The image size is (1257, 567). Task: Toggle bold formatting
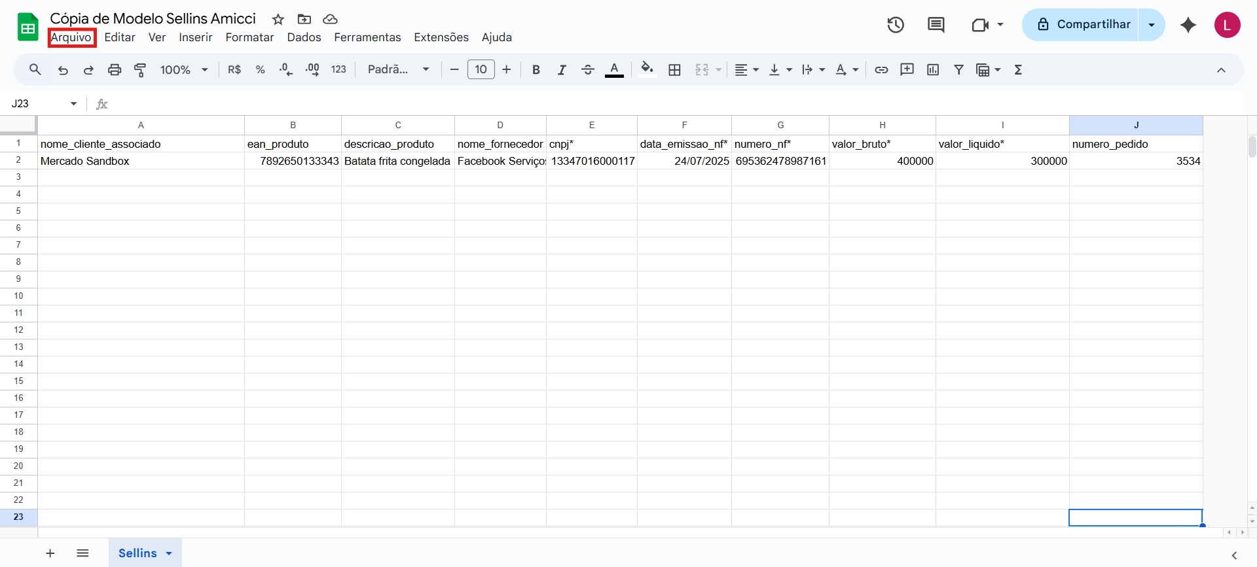[536, 70]
